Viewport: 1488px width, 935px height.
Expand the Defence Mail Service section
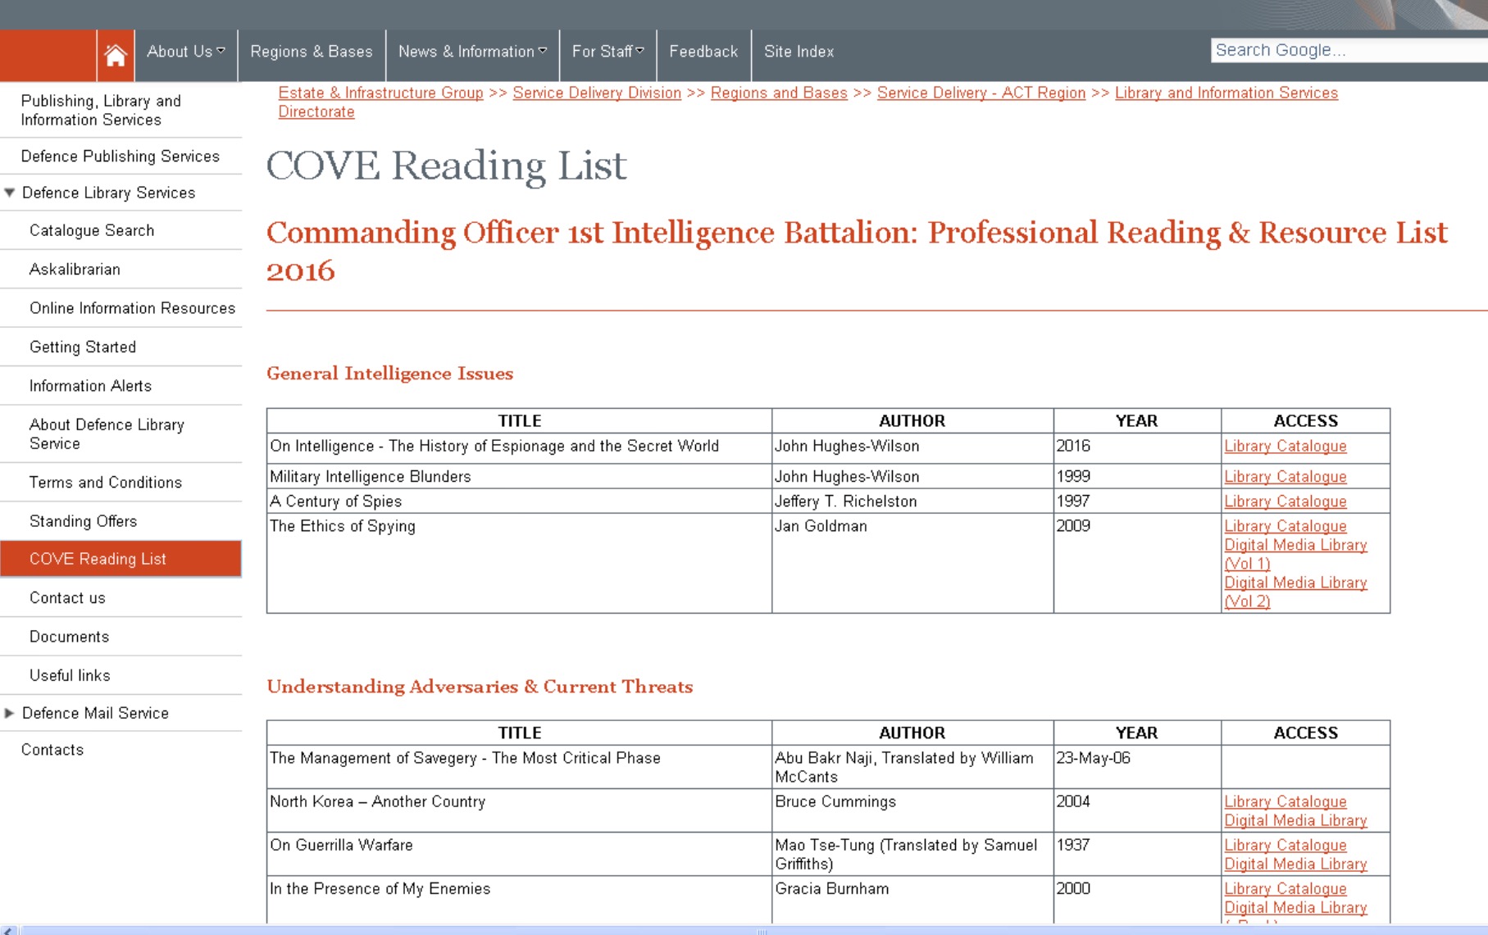coord(9,713)
